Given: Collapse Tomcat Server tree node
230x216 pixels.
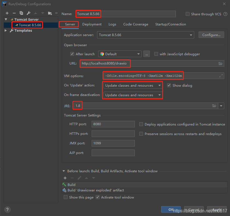Looking at the screenshot, I should click(6, 19).
